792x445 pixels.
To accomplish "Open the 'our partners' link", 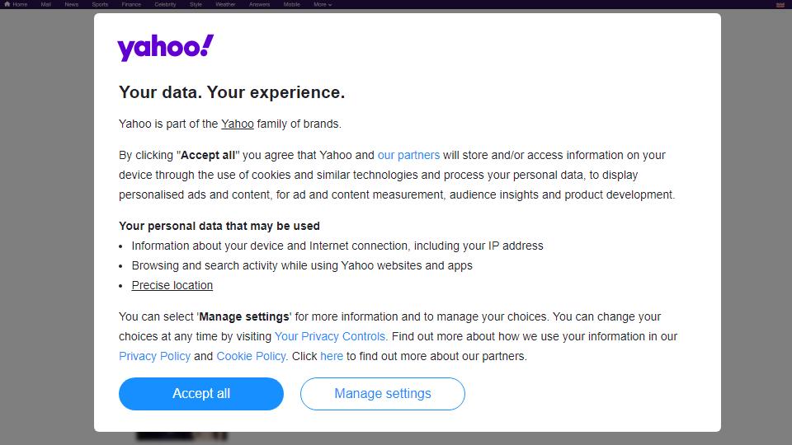I will tap(408, 155).
